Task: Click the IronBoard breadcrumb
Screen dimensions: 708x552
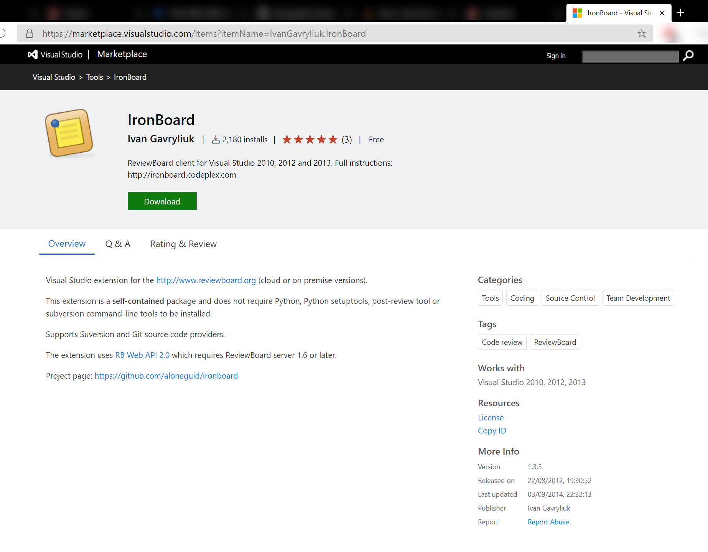Action: pyautogui.click(x=130, y=77)
